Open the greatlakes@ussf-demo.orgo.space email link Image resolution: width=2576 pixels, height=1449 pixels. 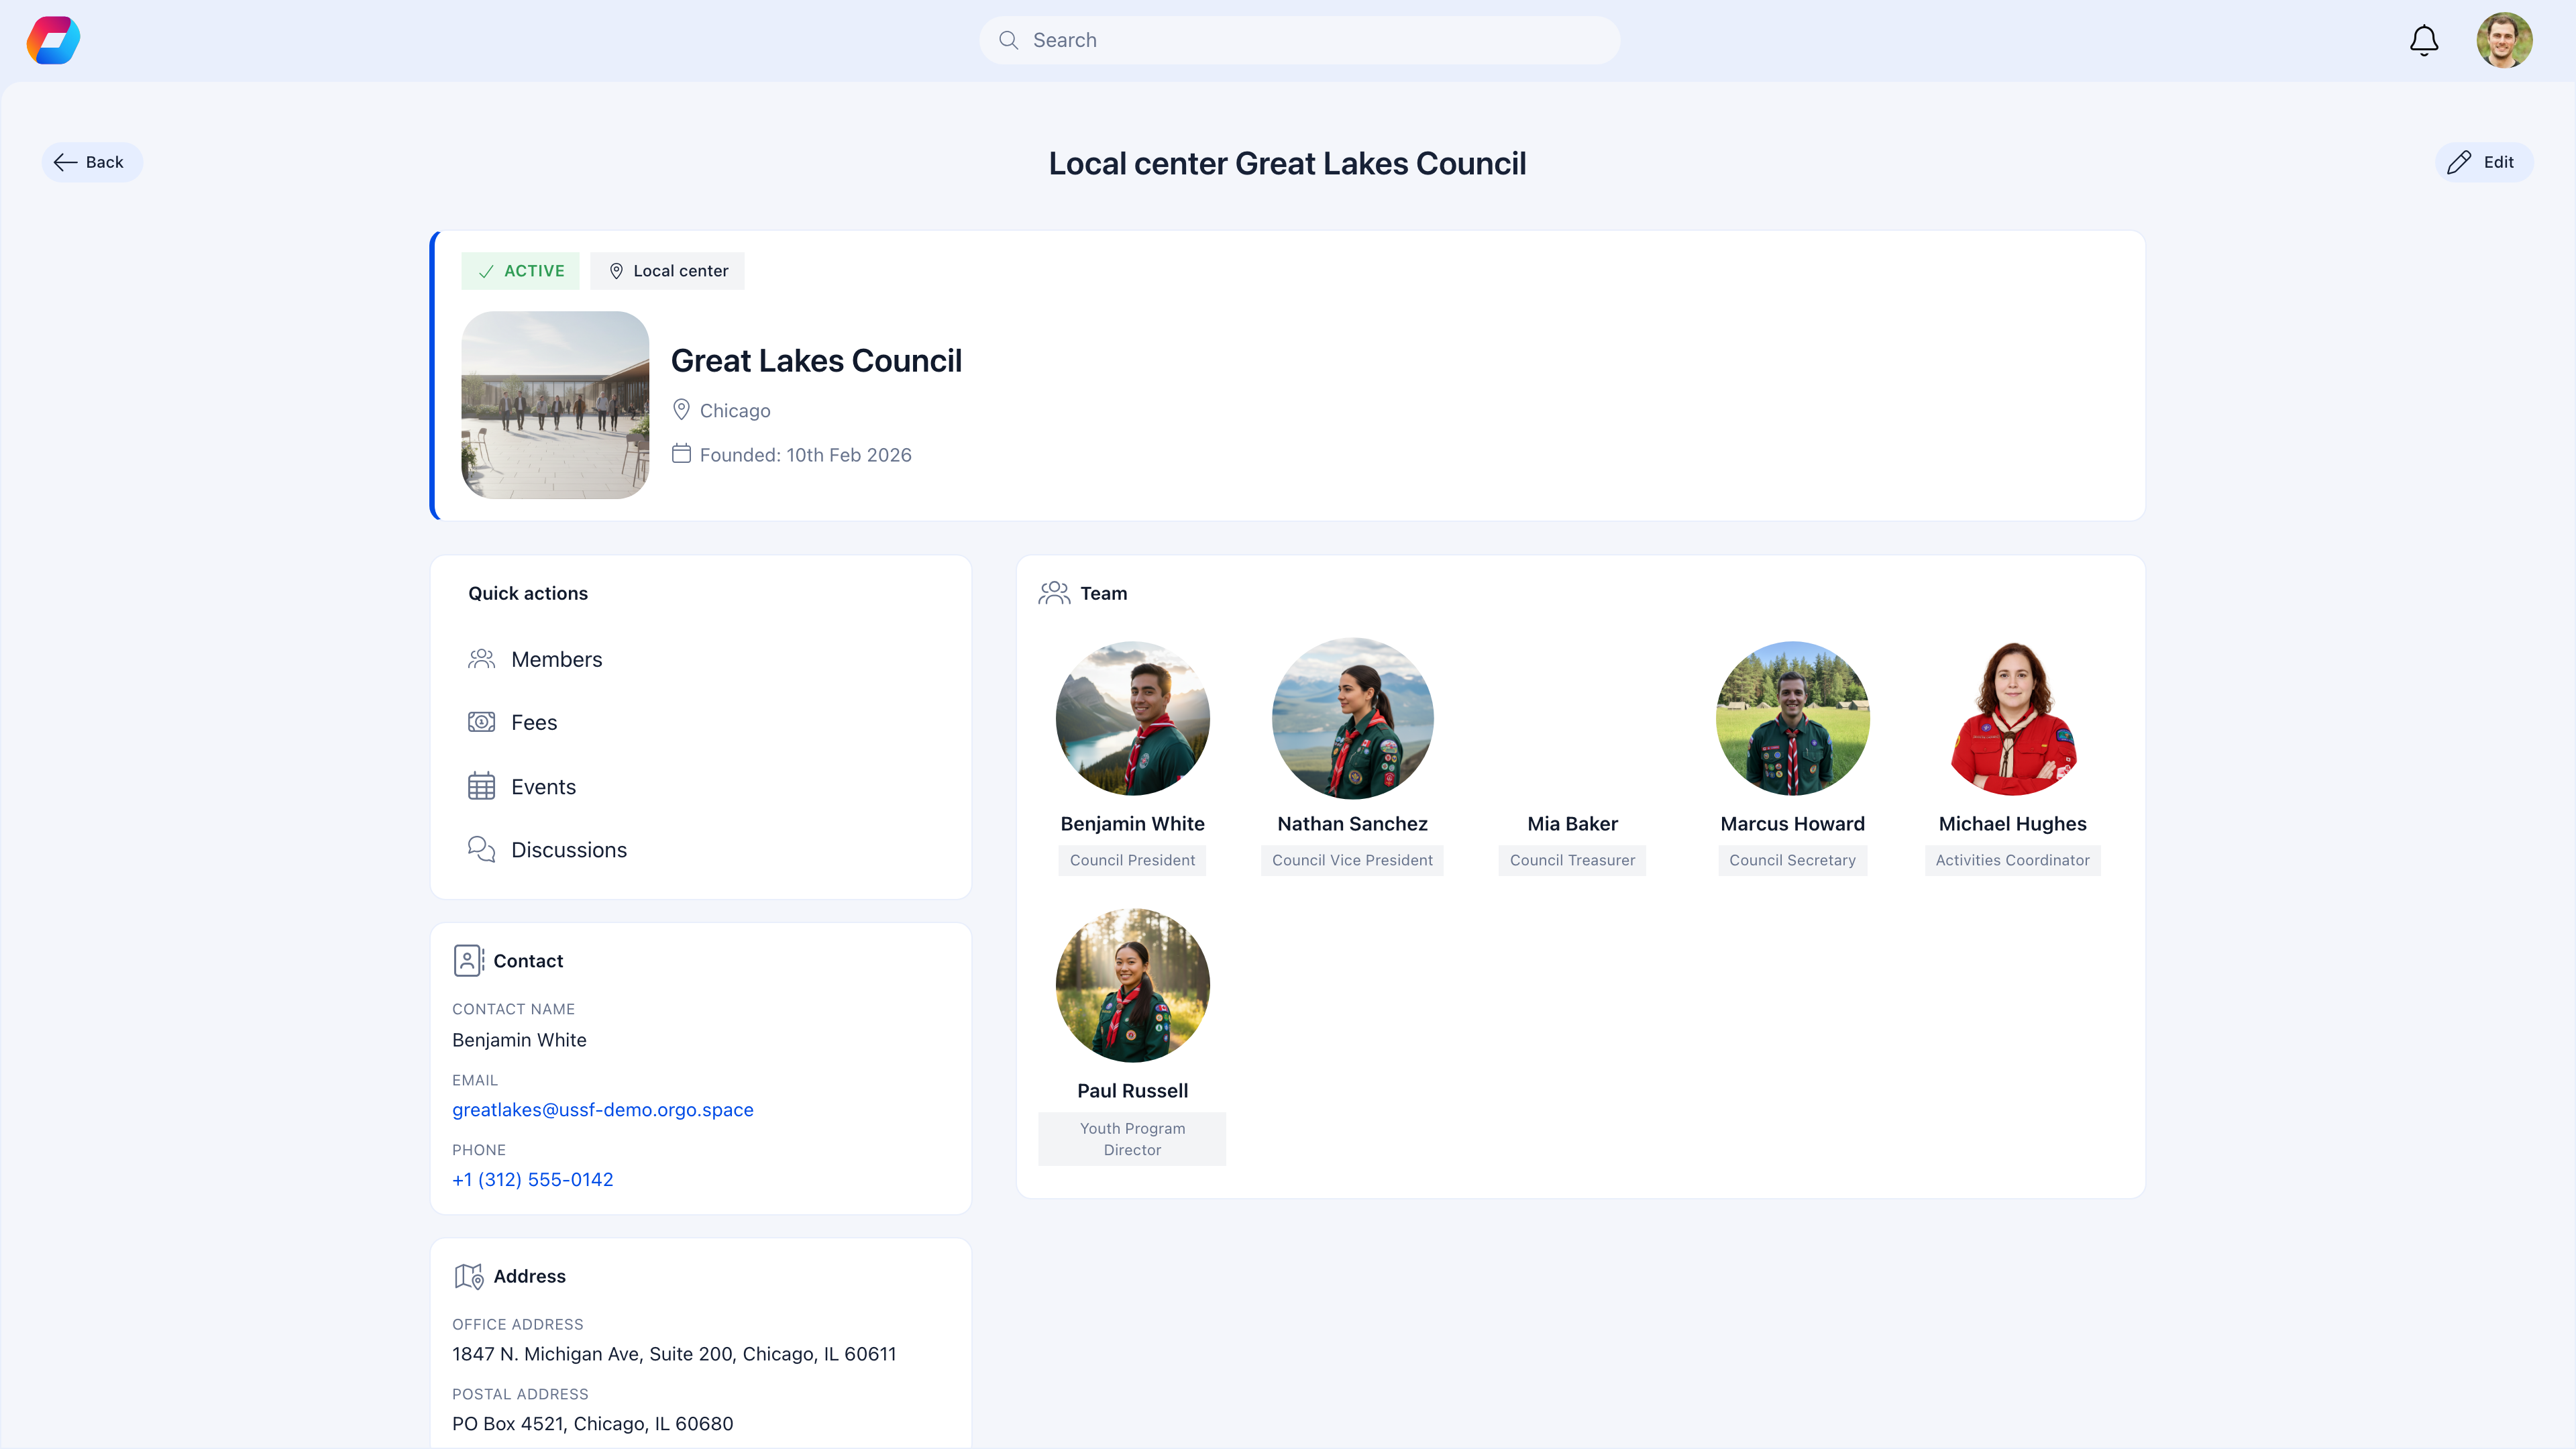602,1109
